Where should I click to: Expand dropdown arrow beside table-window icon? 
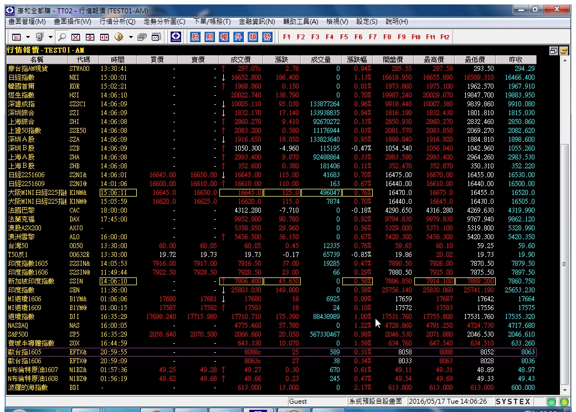(28, 37)
